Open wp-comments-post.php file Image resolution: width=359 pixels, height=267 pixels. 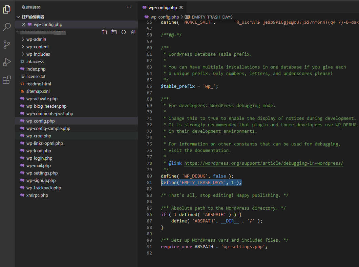click(77, 114)
